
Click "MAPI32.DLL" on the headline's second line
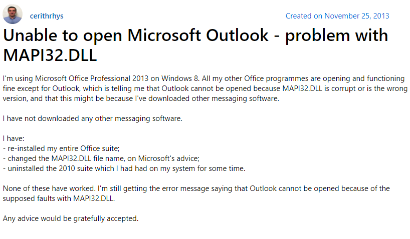pos(50,55)
